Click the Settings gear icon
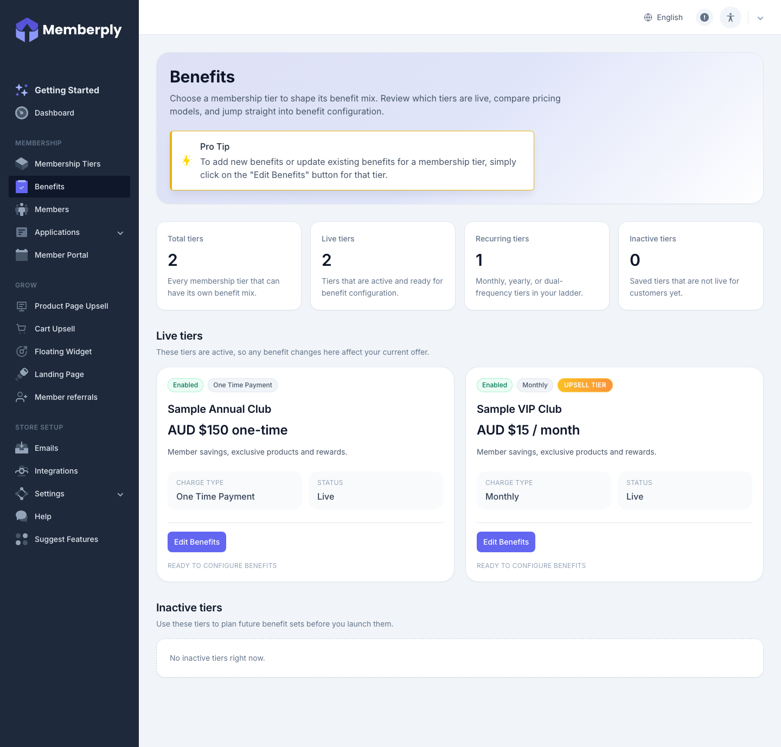The height and width of the screenshot is (747, 781). [x=22, y=494]
